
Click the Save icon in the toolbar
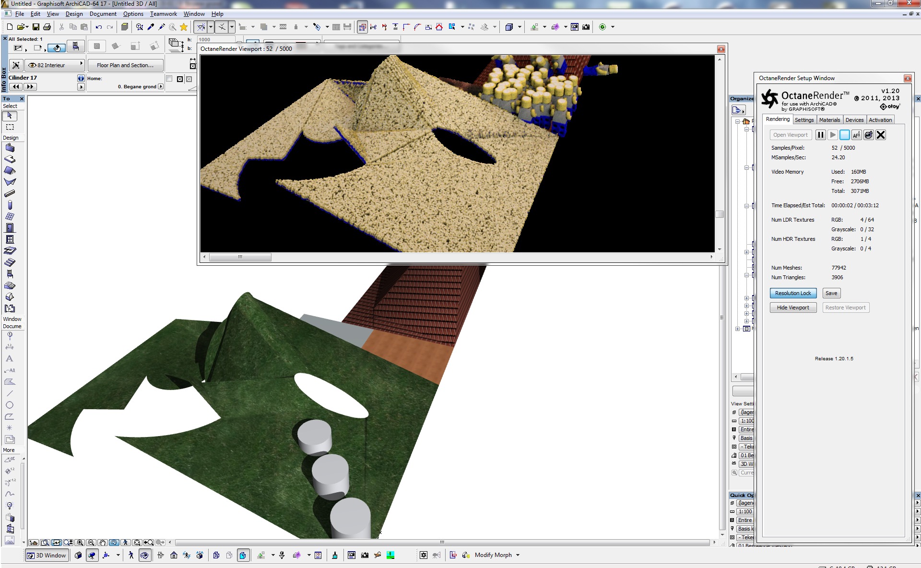point(35,27)
